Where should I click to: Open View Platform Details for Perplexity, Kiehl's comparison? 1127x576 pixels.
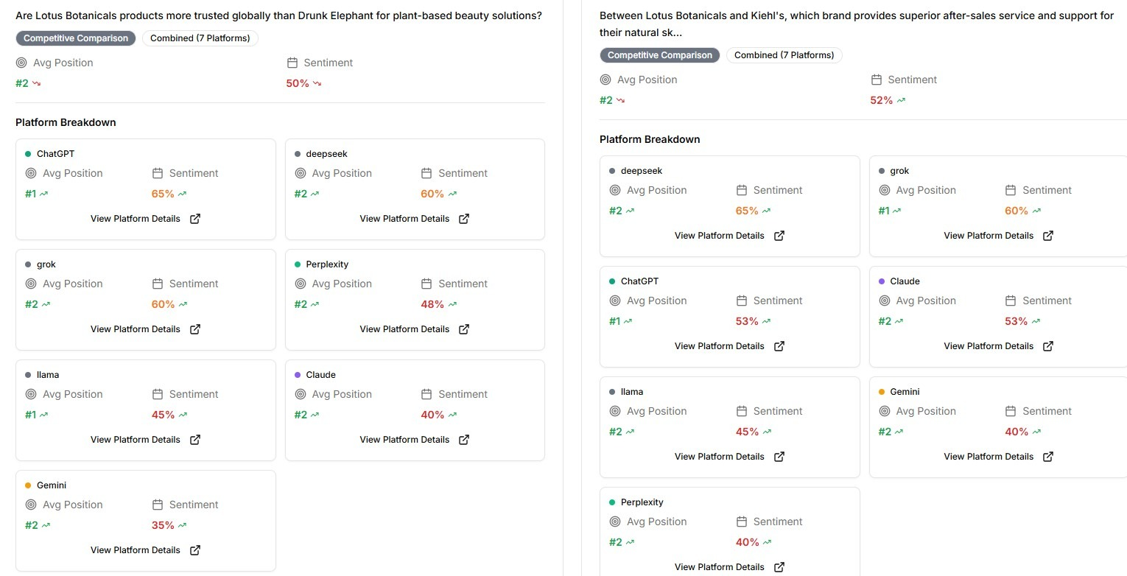click(720, 567)
